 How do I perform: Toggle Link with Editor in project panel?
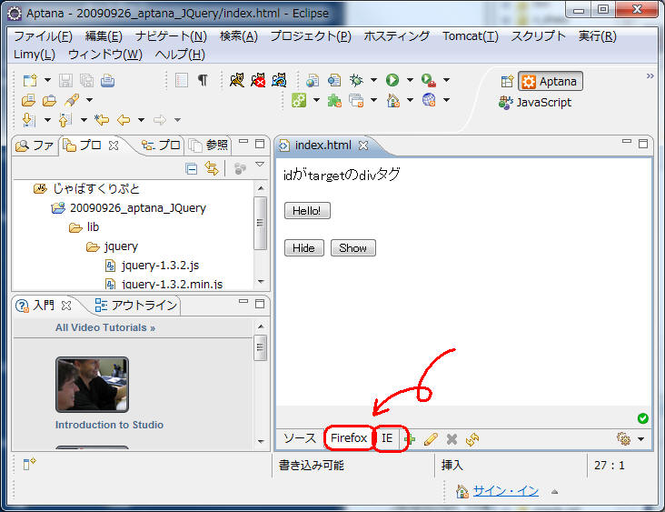click(212, 168)
